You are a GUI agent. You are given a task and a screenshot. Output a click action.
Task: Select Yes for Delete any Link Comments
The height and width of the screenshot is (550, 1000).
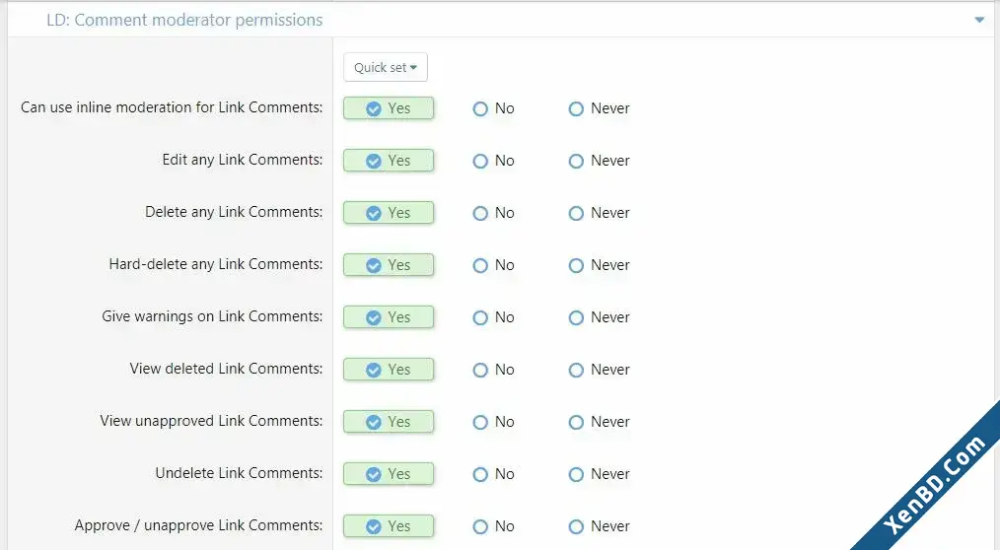(389, 213)
